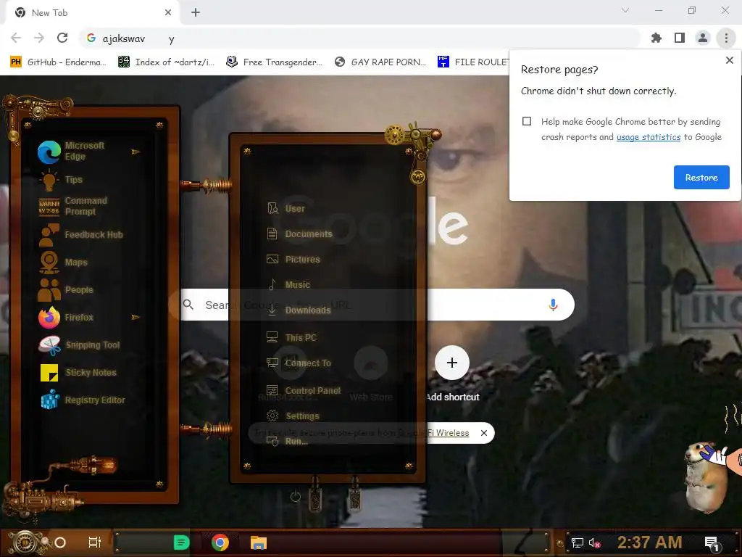
Task: Click the 2:37 AM taskbar clock
Action: click(649, 542)
